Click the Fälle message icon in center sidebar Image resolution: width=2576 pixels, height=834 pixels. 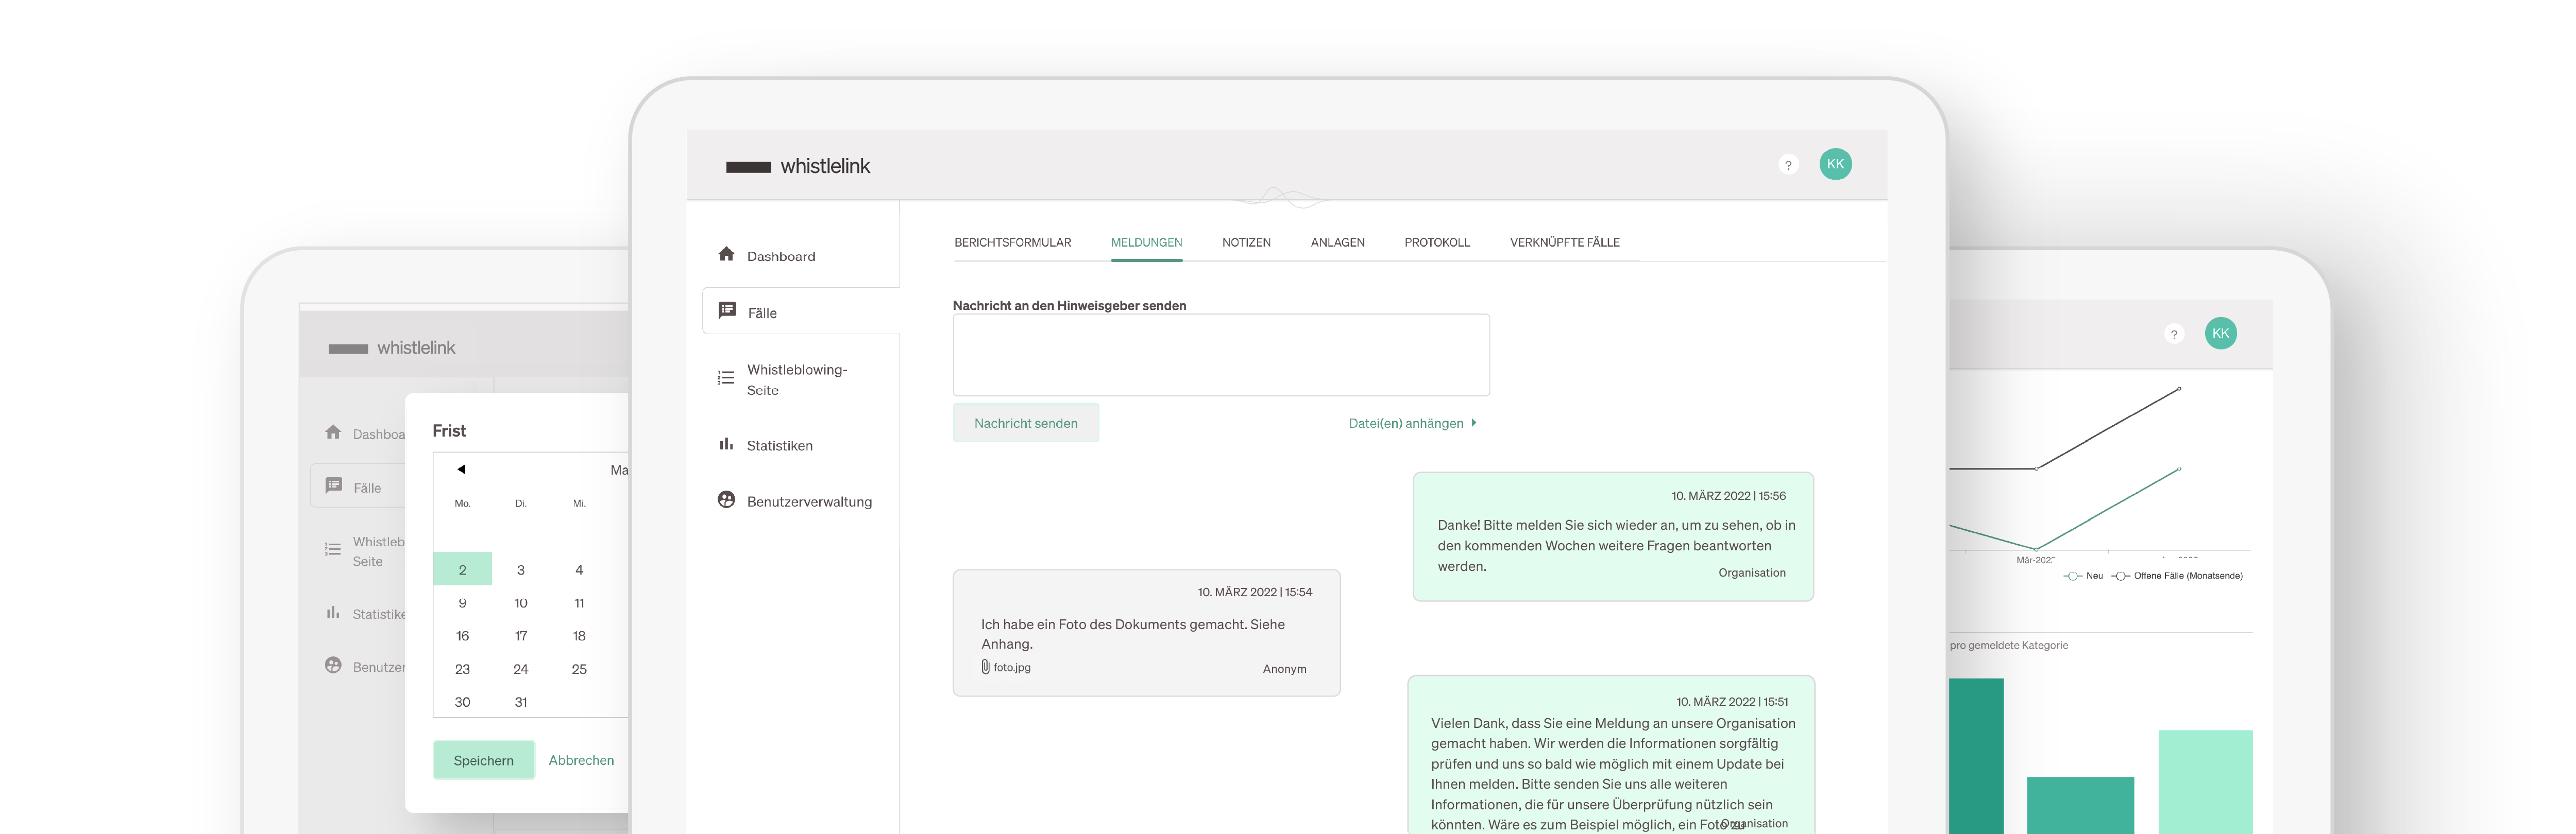pos(727,310)
